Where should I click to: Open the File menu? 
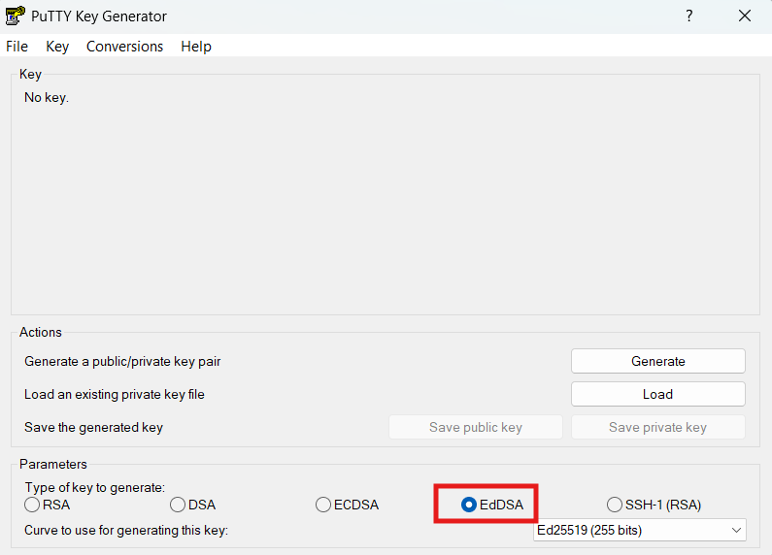tap(17, 47)
